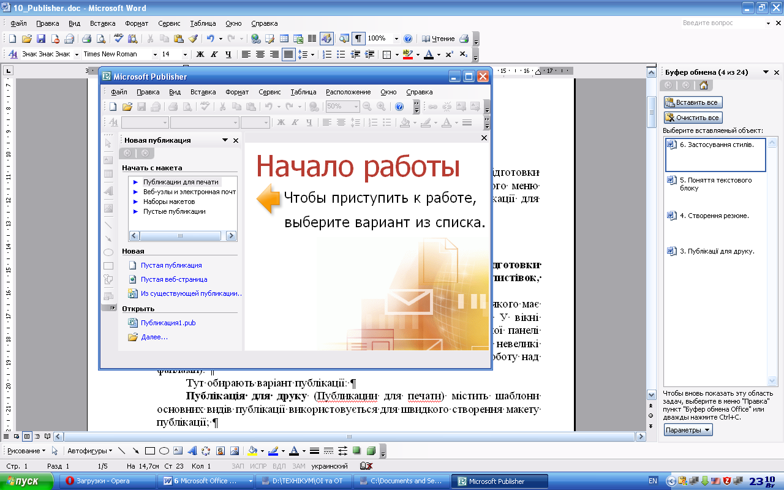Toggle Underline (Ч) in Word toolbar
The width and height of the screenshot is (784, 490).
(x=228, y=55)
